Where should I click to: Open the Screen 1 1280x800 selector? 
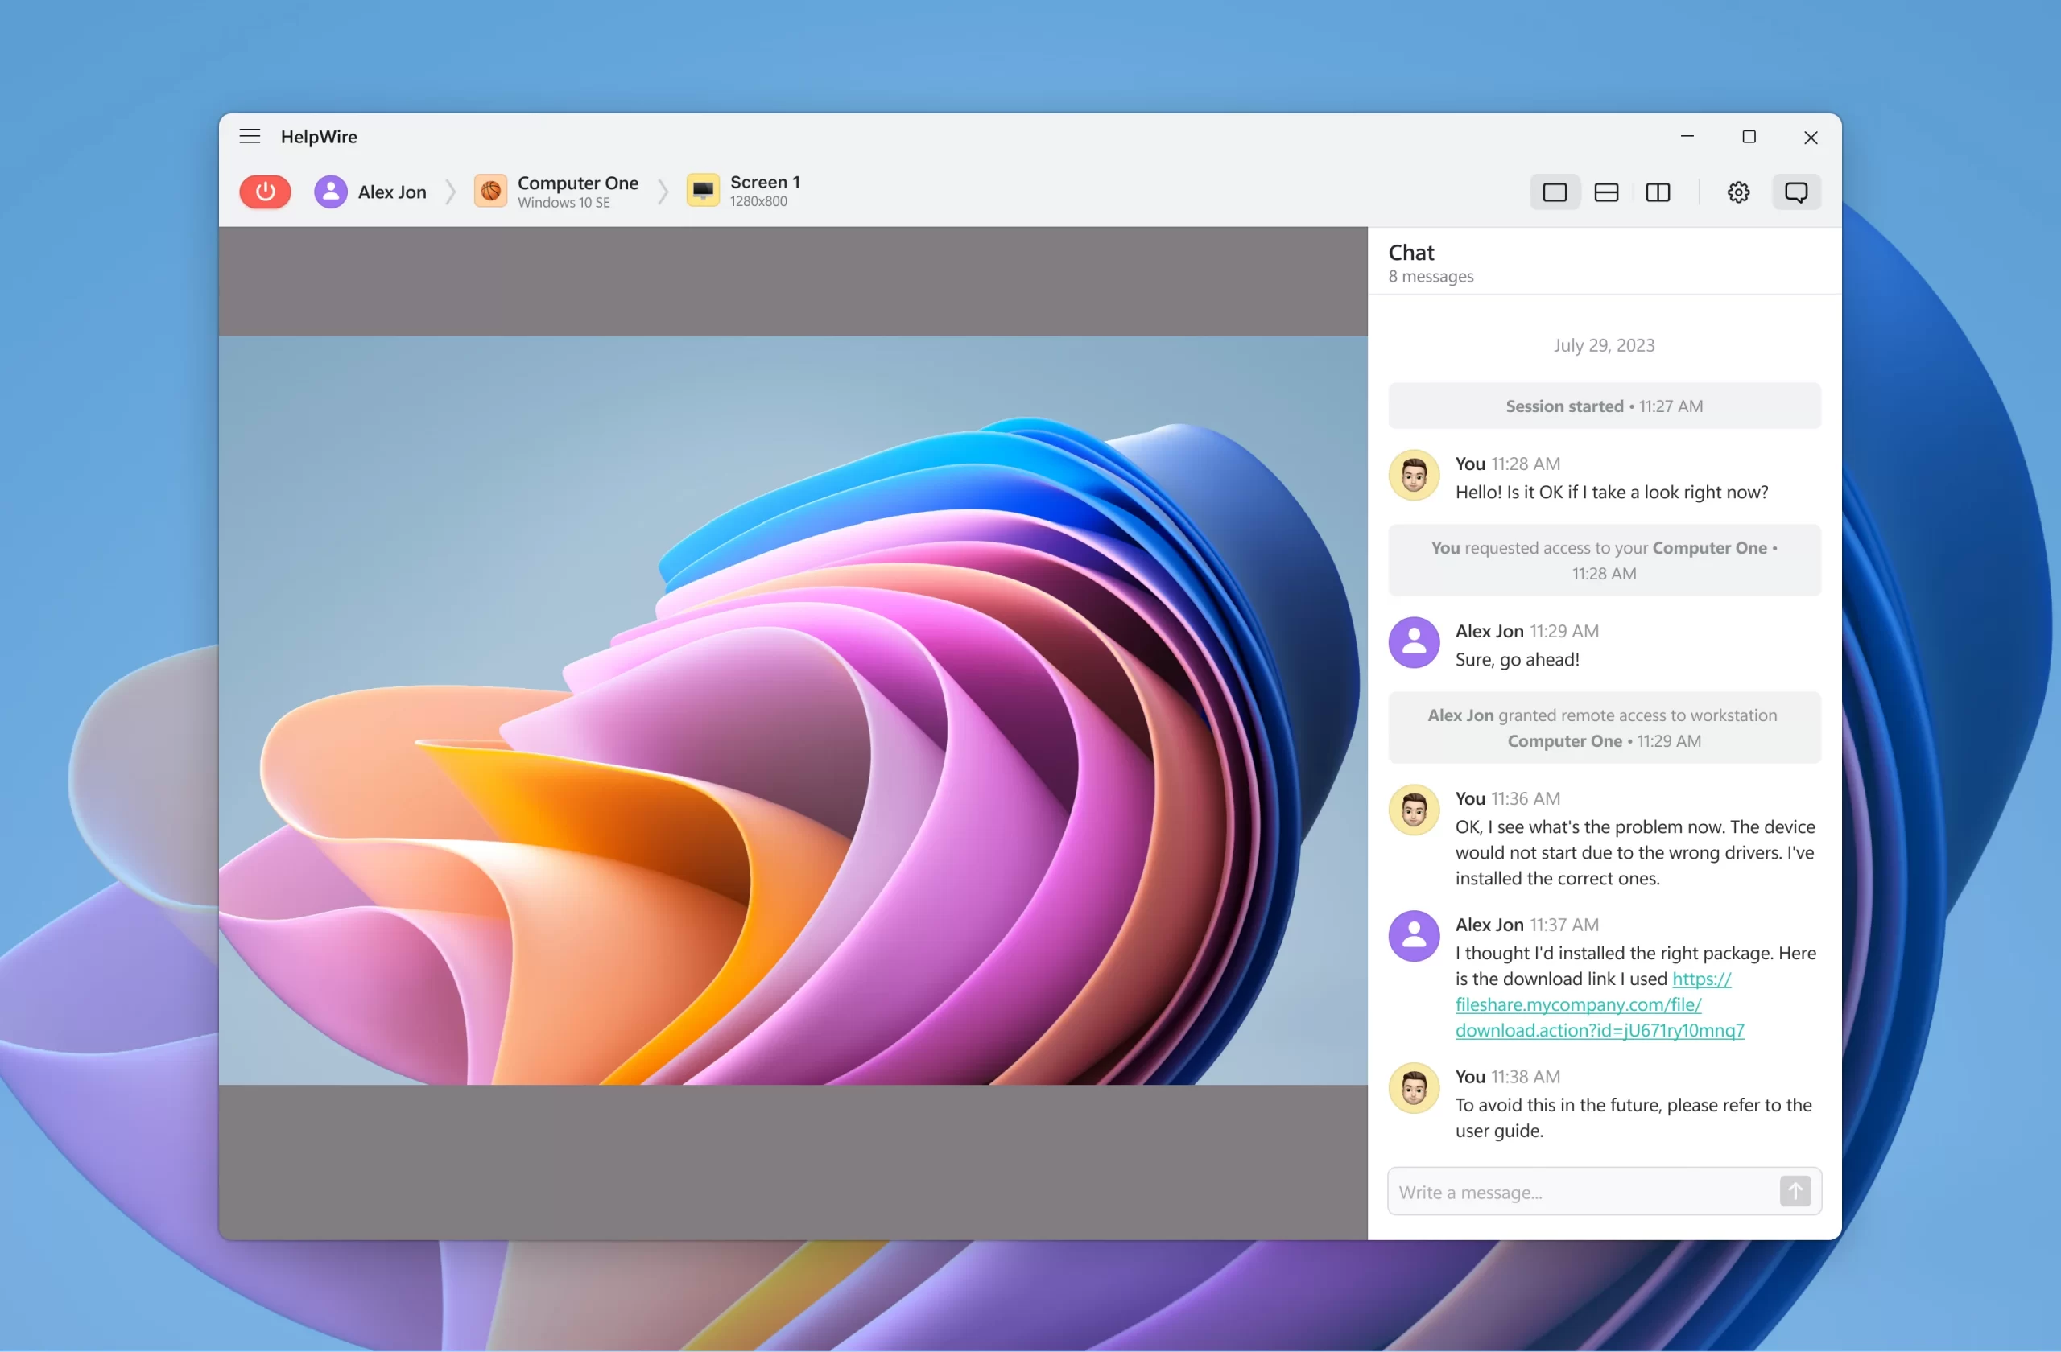click(x=745, y=191)
